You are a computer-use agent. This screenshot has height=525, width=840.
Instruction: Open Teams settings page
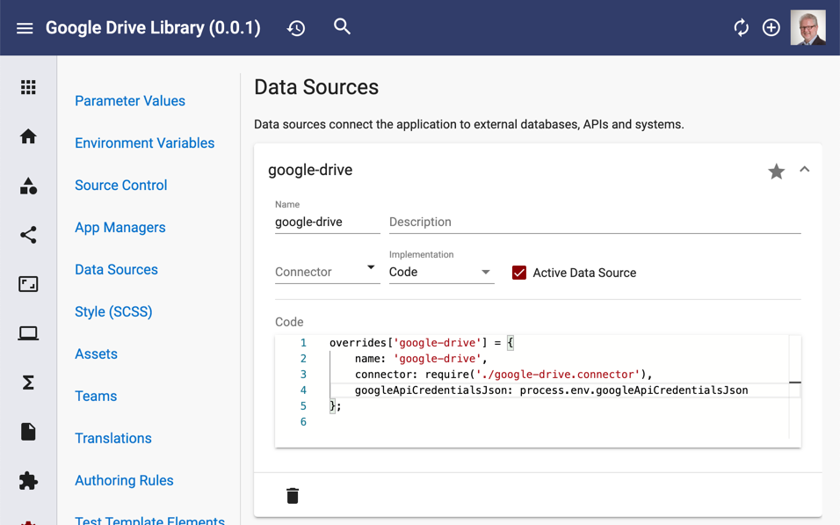pyautogui.click(x=96, y=396)
